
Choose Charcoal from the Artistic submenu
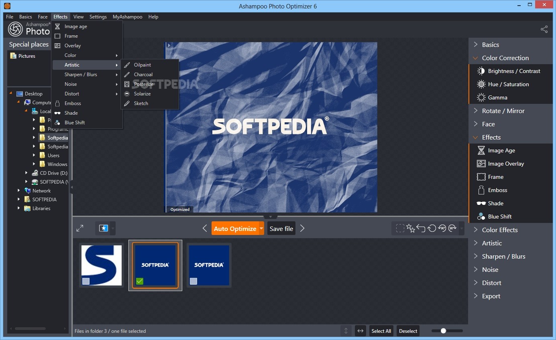(150, 74)
